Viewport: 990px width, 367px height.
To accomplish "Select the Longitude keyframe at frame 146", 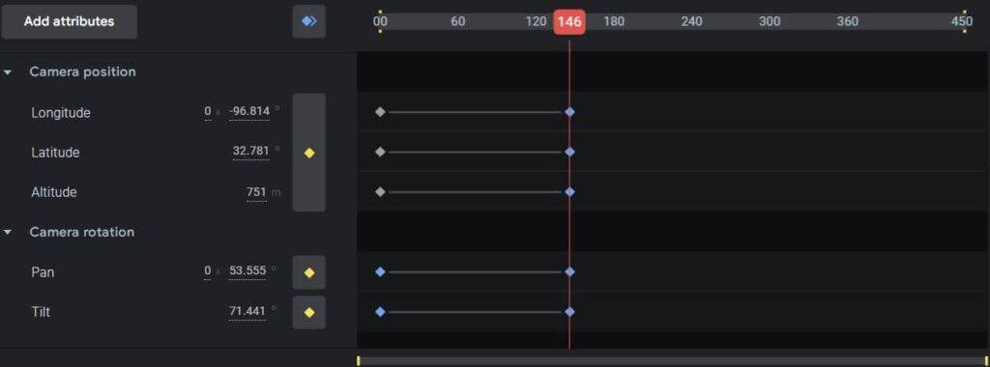I will tap(569, 112).
